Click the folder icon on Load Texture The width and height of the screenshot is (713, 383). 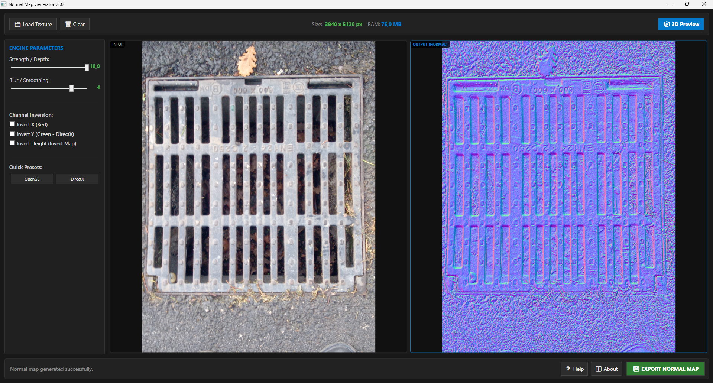point(17,24)
